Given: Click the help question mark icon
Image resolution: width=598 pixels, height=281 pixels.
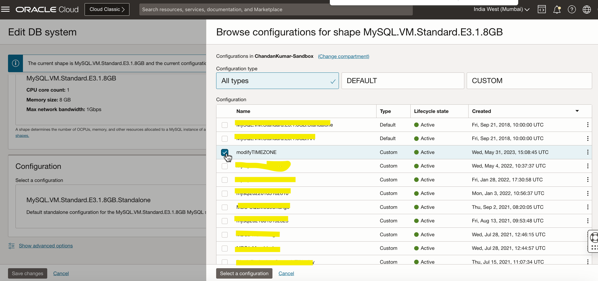Looking at the screenshot, I should 572,10.
